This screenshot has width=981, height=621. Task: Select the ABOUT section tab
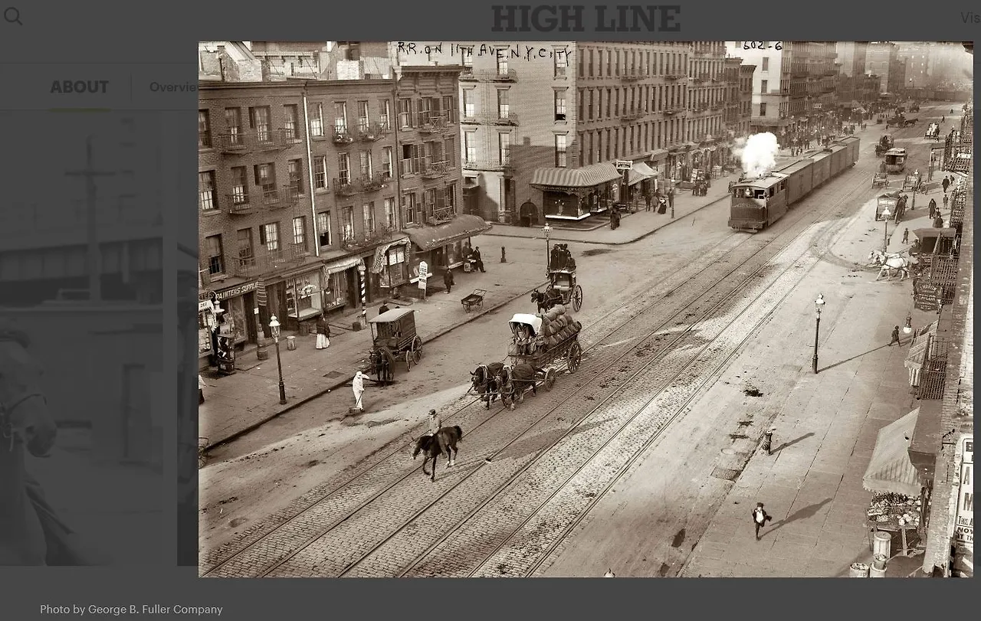coord(80,87)
